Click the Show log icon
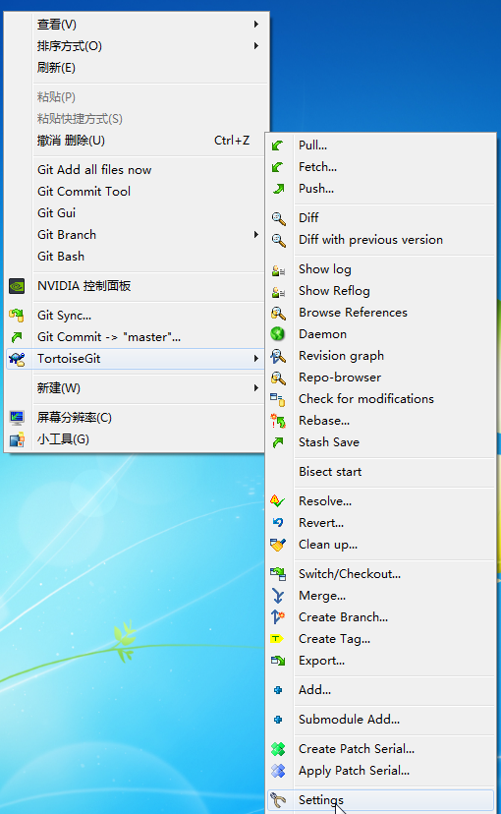Viewport: 501px width, 814px height. (x=278, y=270)
